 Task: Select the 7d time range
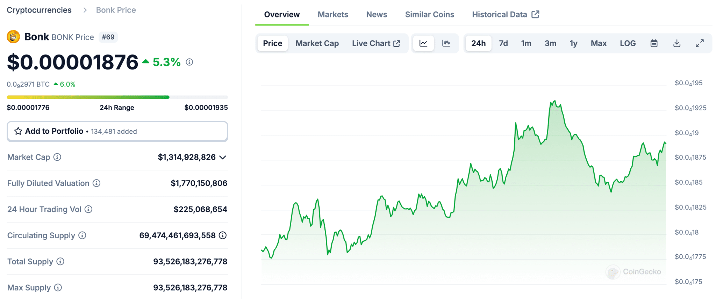coord(503,43)
